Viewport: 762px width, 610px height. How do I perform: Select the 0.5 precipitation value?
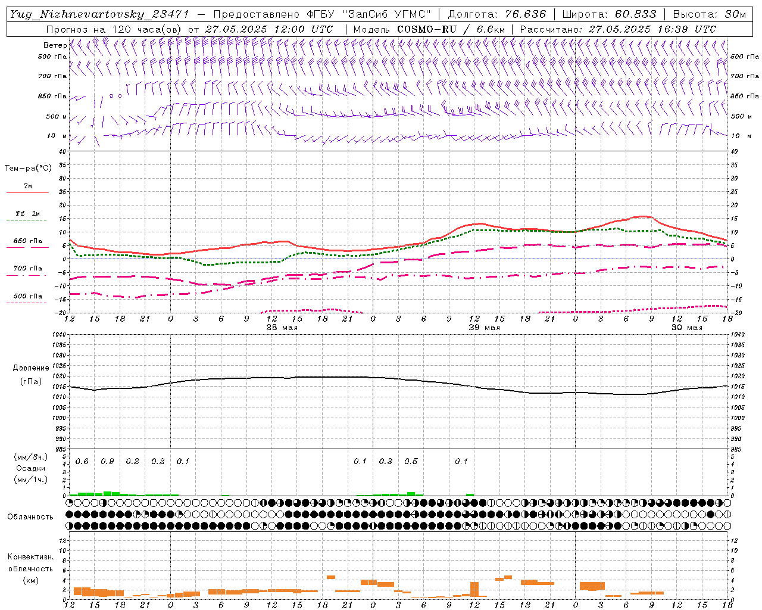(x=411, y=462)
